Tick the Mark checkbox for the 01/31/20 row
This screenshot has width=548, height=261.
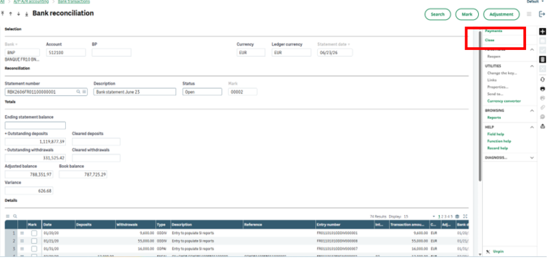click(34, 249)
